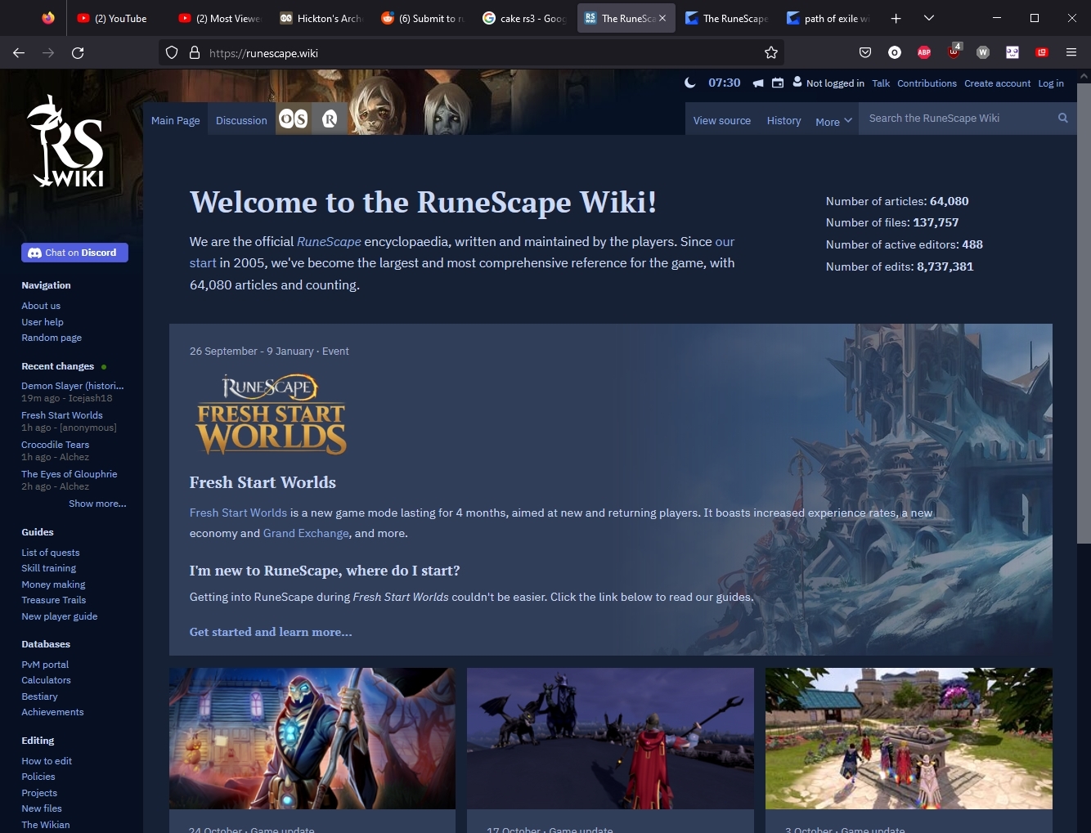Click the Fresh Start Worlds logo image
Image resolution: width=1091 pixels, height=833 pixels.
coord(272,414)
